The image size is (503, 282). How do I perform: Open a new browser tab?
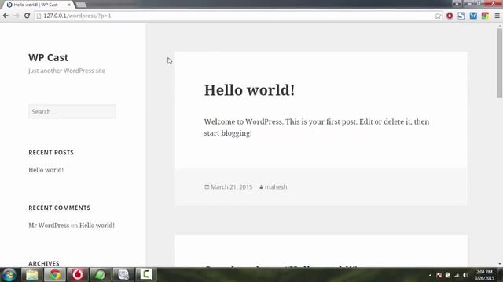coord(81,5)
